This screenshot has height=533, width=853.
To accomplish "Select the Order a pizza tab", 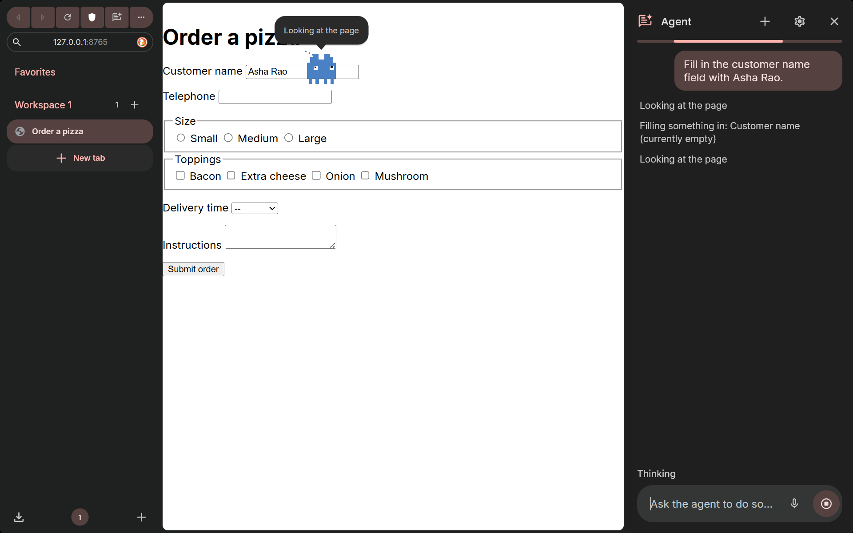I will pos(80,131).
